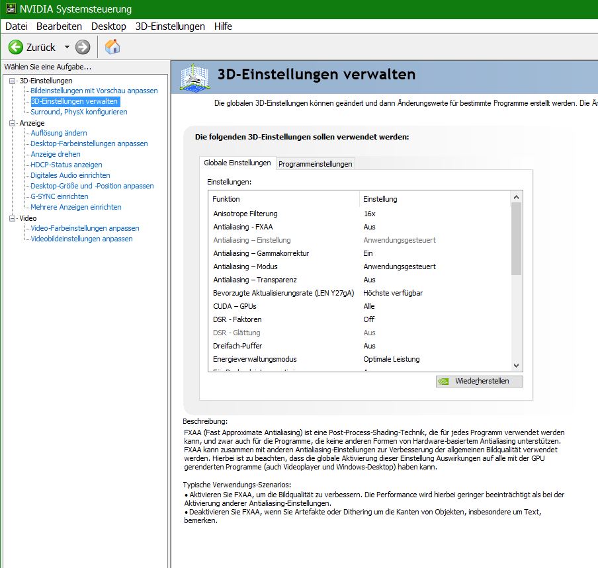Screen dimensions: 598x568
Task: Click the NVIDIA icon in title bar
Action: click(11, 9)
